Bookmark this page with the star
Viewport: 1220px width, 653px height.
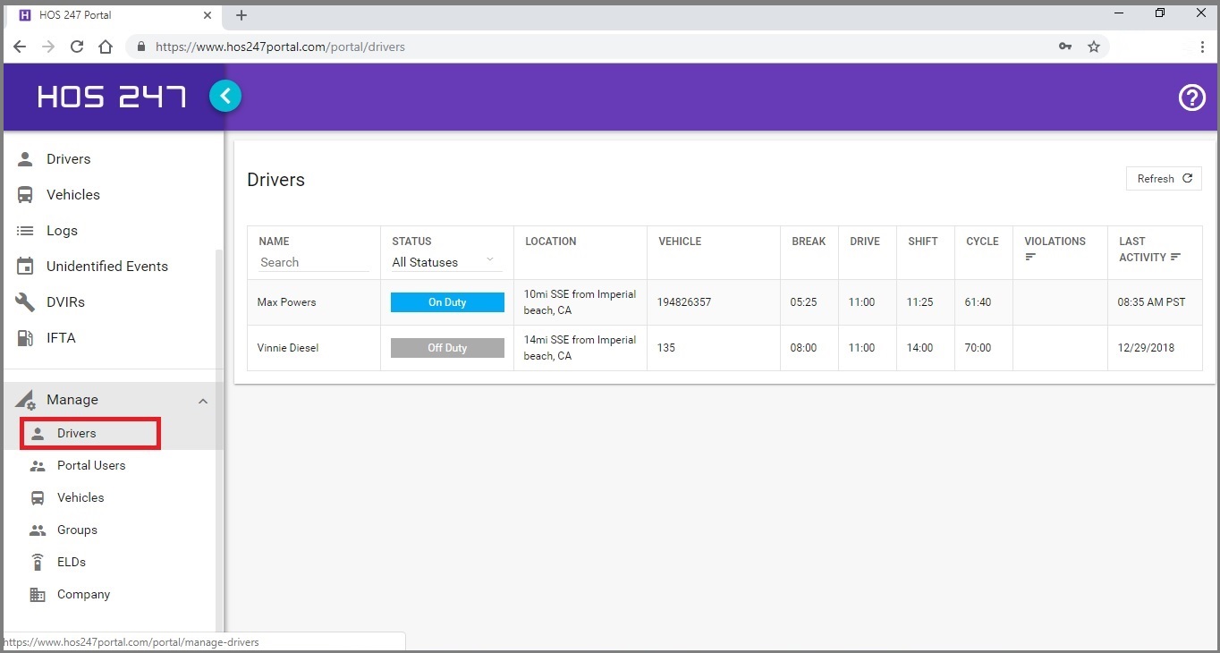point(1093,47)
